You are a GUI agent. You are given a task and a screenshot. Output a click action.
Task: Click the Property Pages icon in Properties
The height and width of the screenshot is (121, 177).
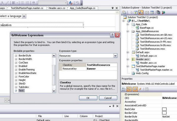(146, 89)
